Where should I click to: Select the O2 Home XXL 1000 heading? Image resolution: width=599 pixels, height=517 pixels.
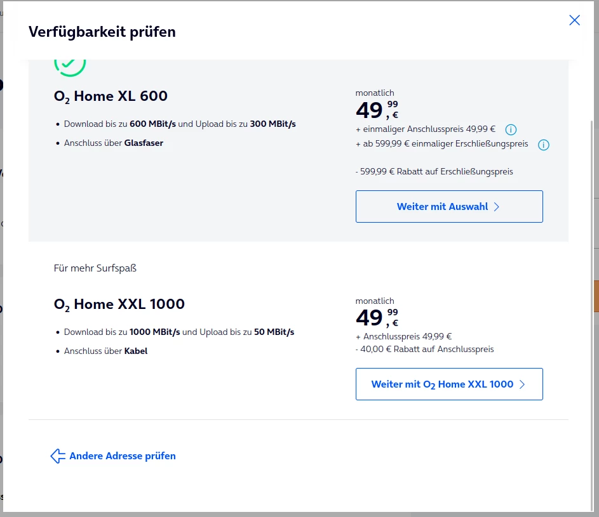119,304
